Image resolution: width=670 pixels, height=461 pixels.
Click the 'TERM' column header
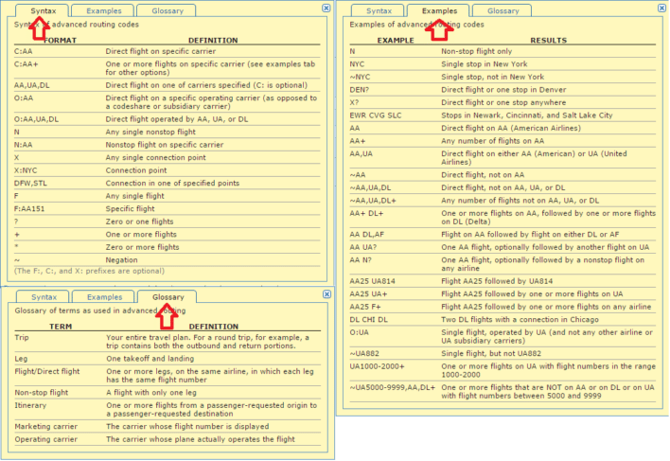point(61,327)
